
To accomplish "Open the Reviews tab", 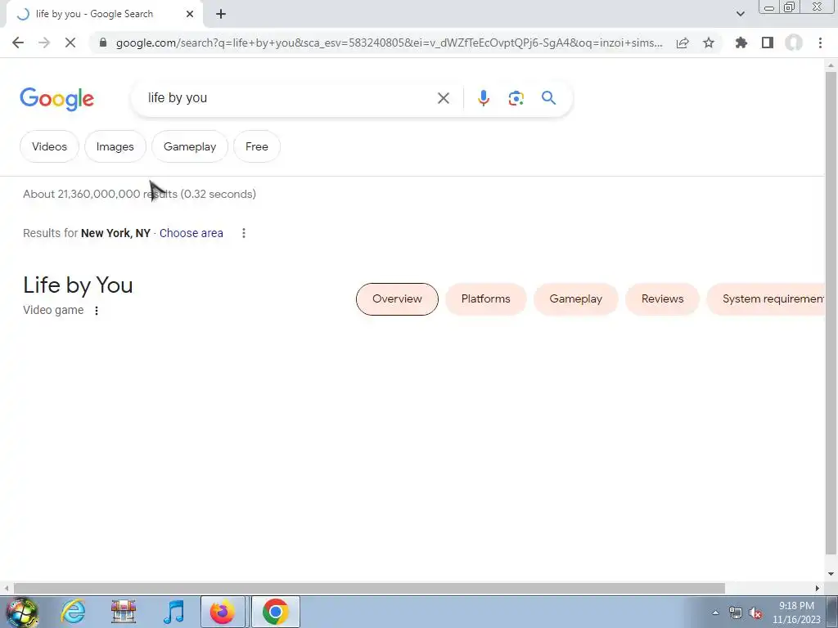I will tap(662, 299).
